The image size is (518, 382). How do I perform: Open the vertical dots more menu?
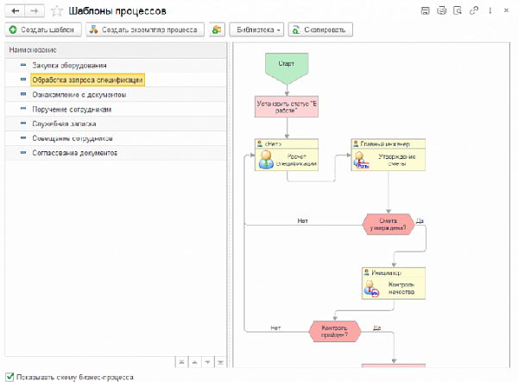490,10
